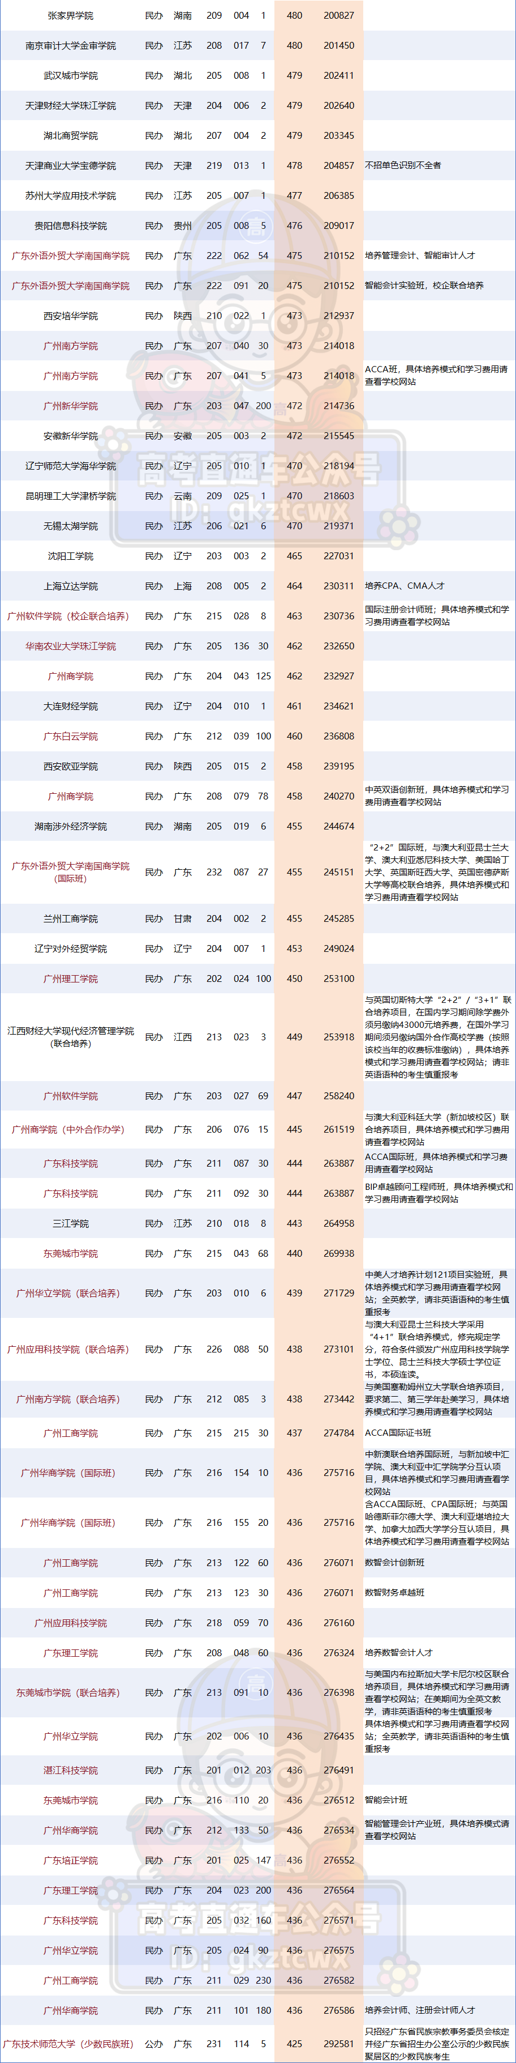Viewport: 516px width, 2063px height.
Task: Click 苏州大学应用技术学院 name cell
Action: (70, 195)
